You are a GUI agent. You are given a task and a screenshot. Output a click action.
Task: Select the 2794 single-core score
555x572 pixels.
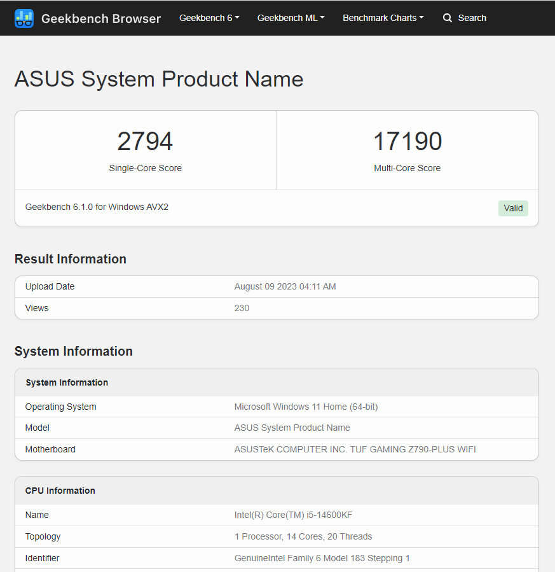(145, 141)
